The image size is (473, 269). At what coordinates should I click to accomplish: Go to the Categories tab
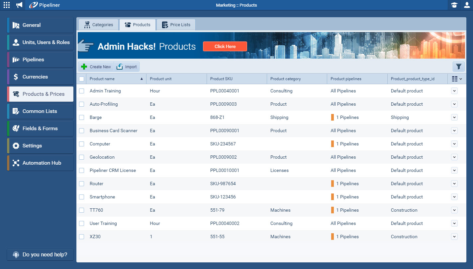tap(98, 24)
